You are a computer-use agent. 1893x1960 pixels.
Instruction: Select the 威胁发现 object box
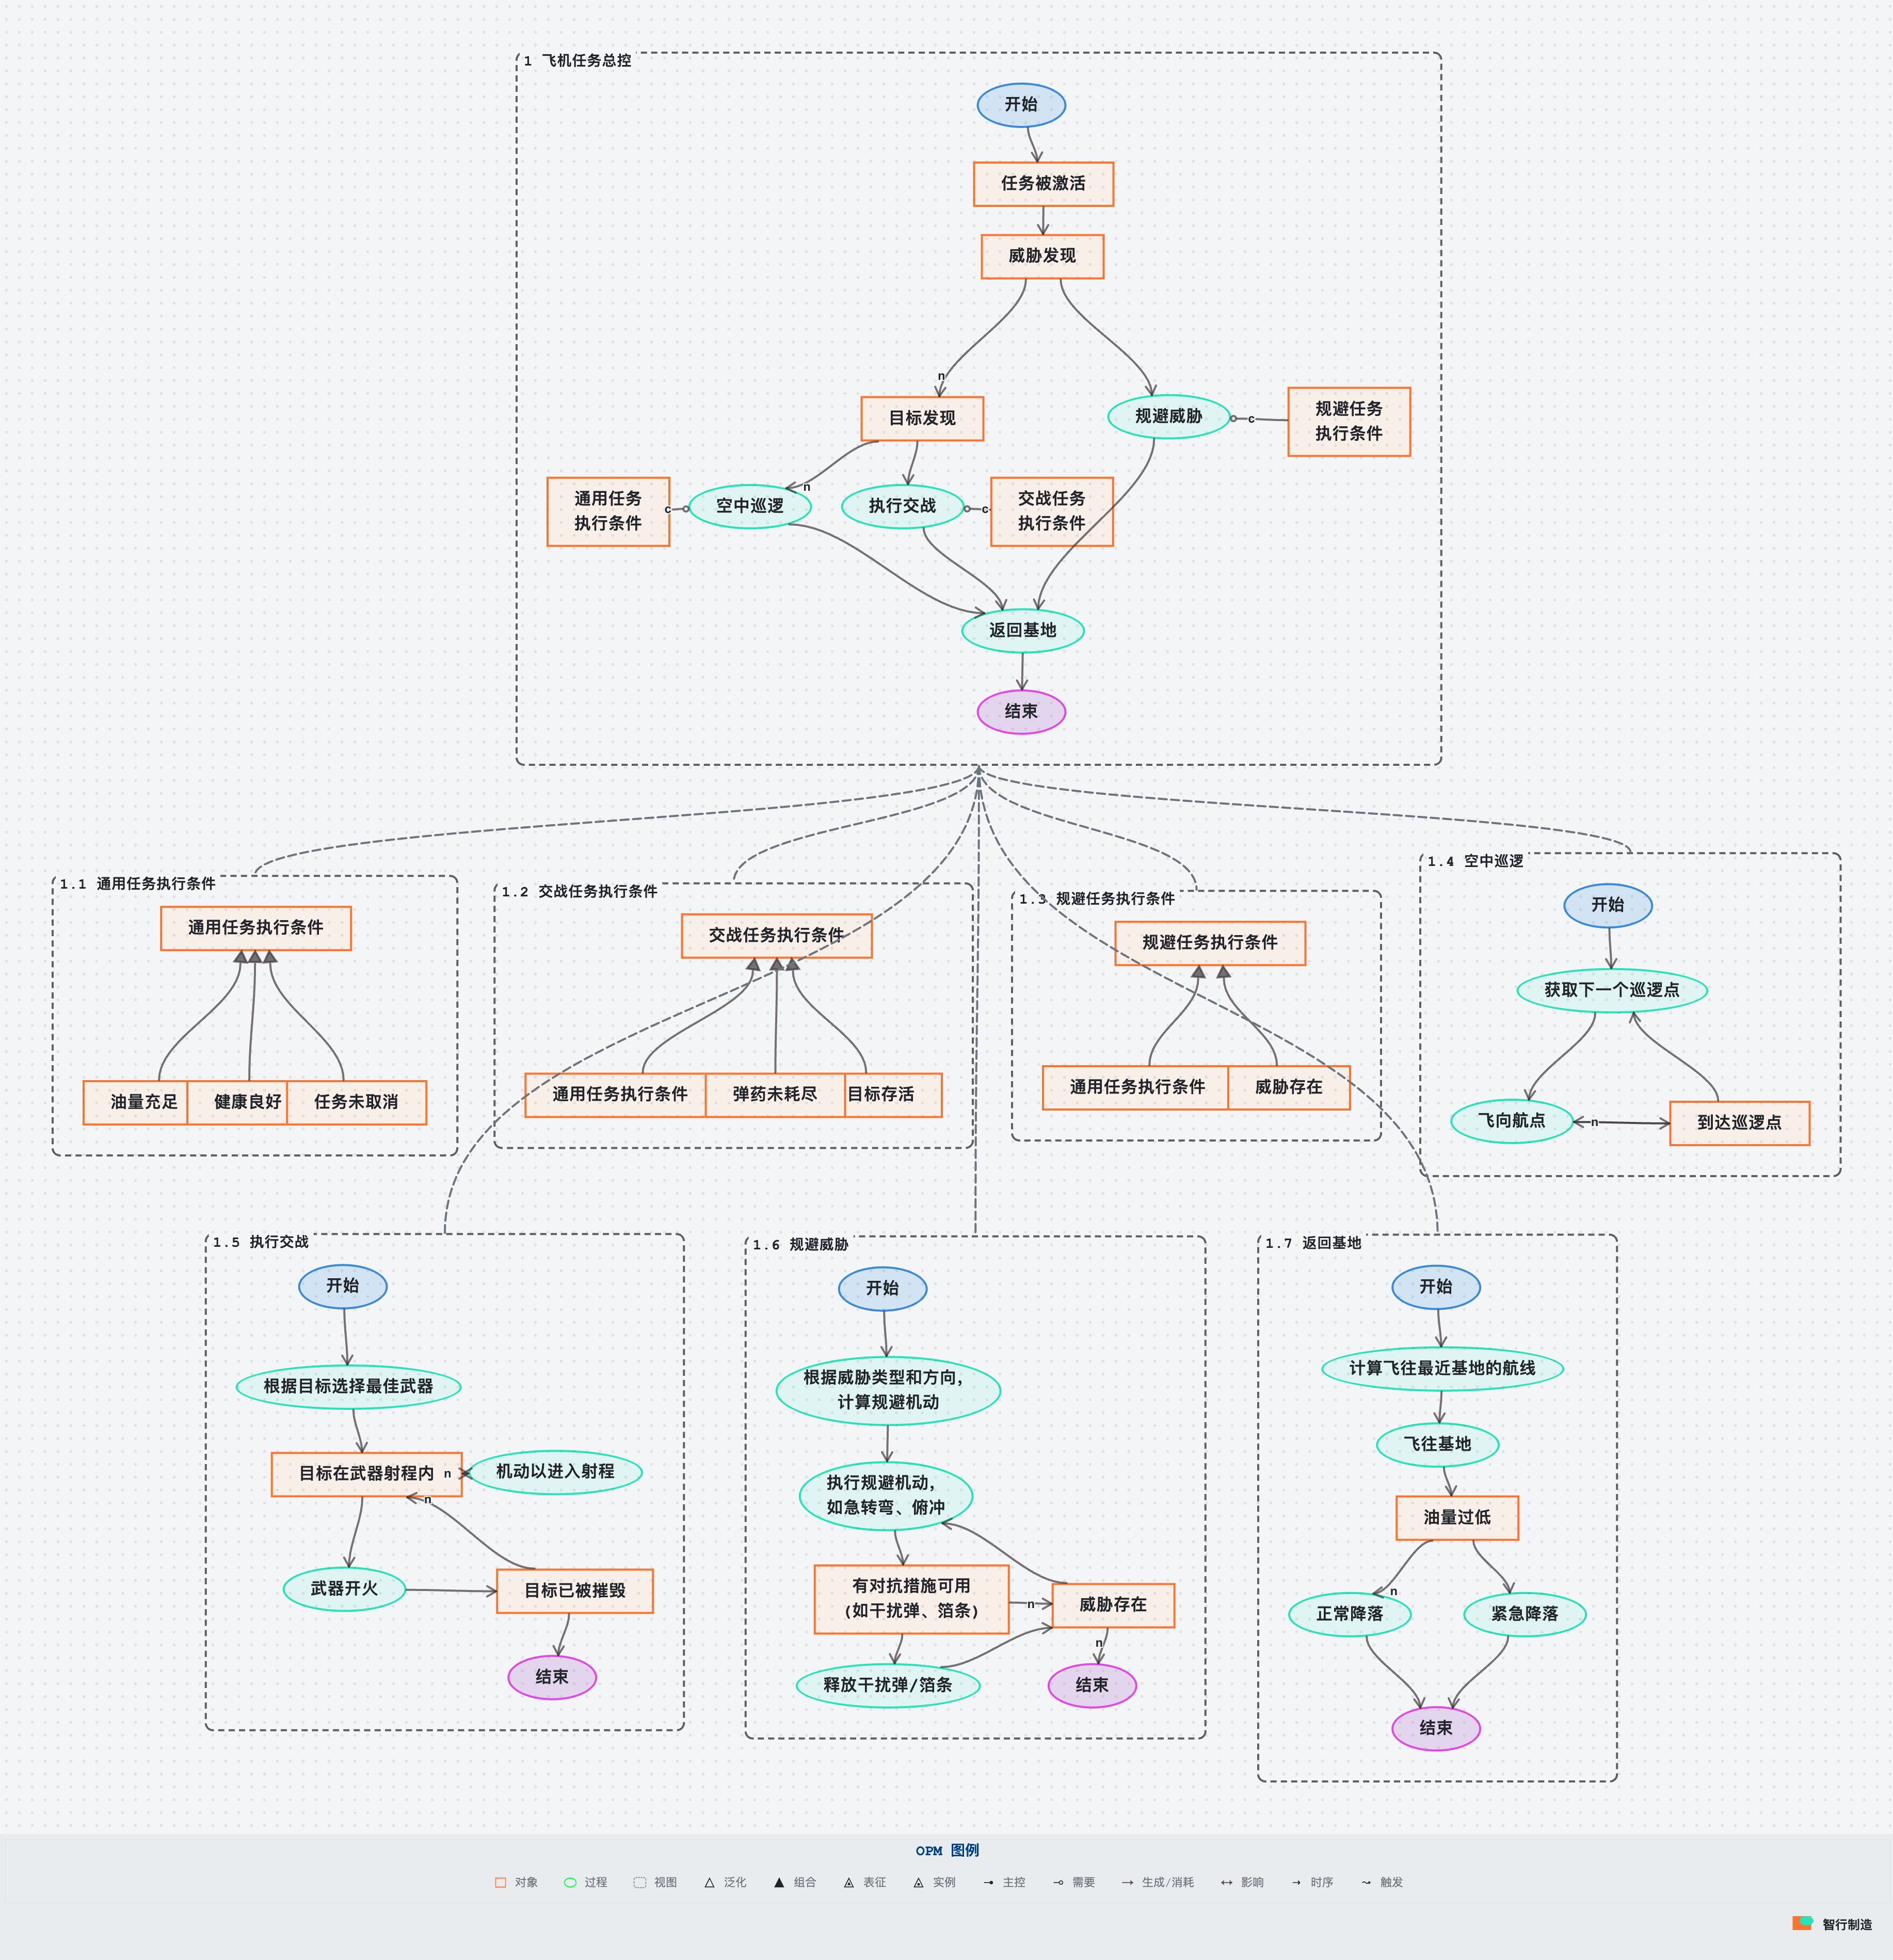(1042, 256)
